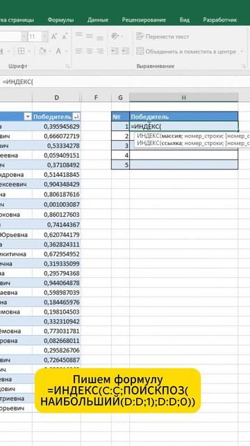250x446 pixels.
Task: Select the cell with value 0,773031781
Action: point(56,331)
